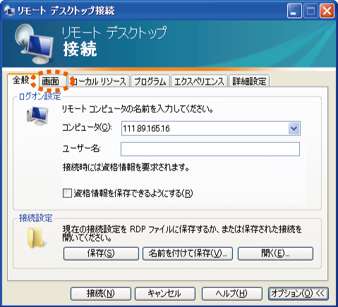338x307 pixels.
Task: Click text リモート コンピュータの名前を入力してください。
Action: tap(138, 109)
